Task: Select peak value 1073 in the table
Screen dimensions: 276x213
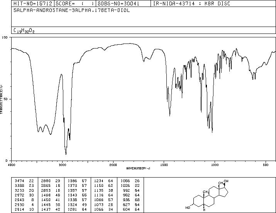Action: pos(99,205)
